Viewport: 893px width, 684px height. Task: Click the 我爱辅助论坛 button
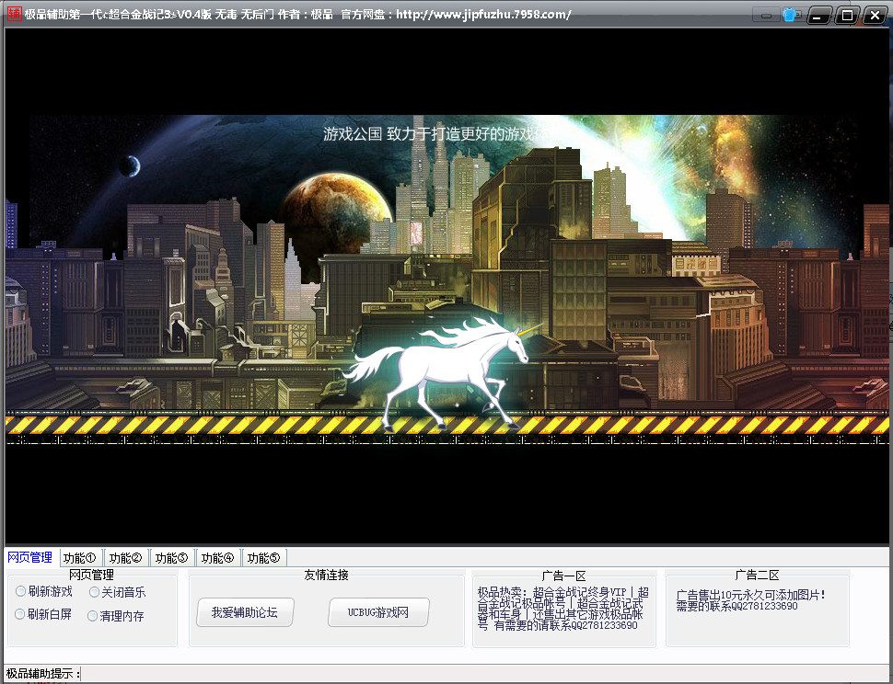tap(244, 612)
